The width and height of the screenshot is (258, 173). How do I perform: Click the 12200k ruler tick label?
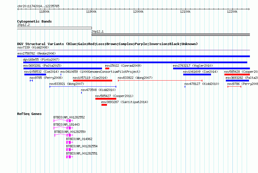(x=232, y=12)
